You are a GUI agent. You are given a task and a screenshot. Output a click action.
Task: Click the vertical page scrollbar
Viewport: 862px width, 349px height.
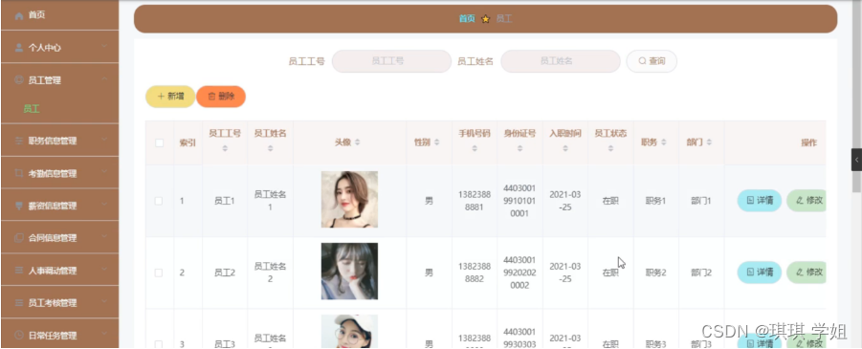click(x=856, y=97)
